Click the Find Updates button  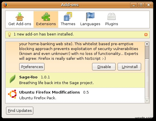coord(19,111)
